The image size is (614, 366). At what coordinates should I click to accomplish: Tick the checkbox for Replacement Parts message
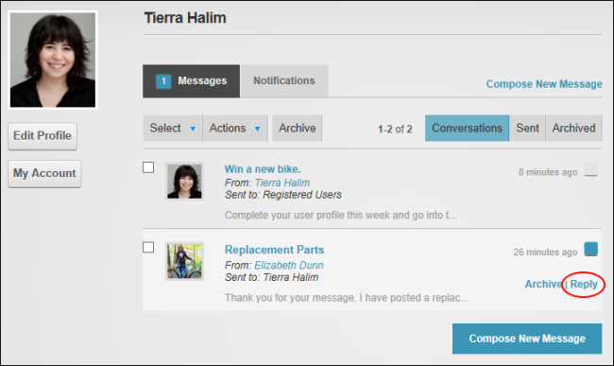pyautogui.click(x=148, y=247)
